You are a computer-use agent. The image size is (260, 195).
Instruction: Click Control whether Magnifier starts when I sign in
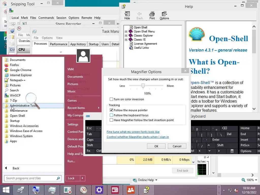pos(138,137)
